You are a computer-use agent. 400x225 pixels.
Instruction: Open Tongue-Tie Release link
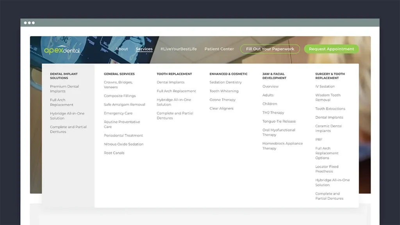click(x=279, y=121)
